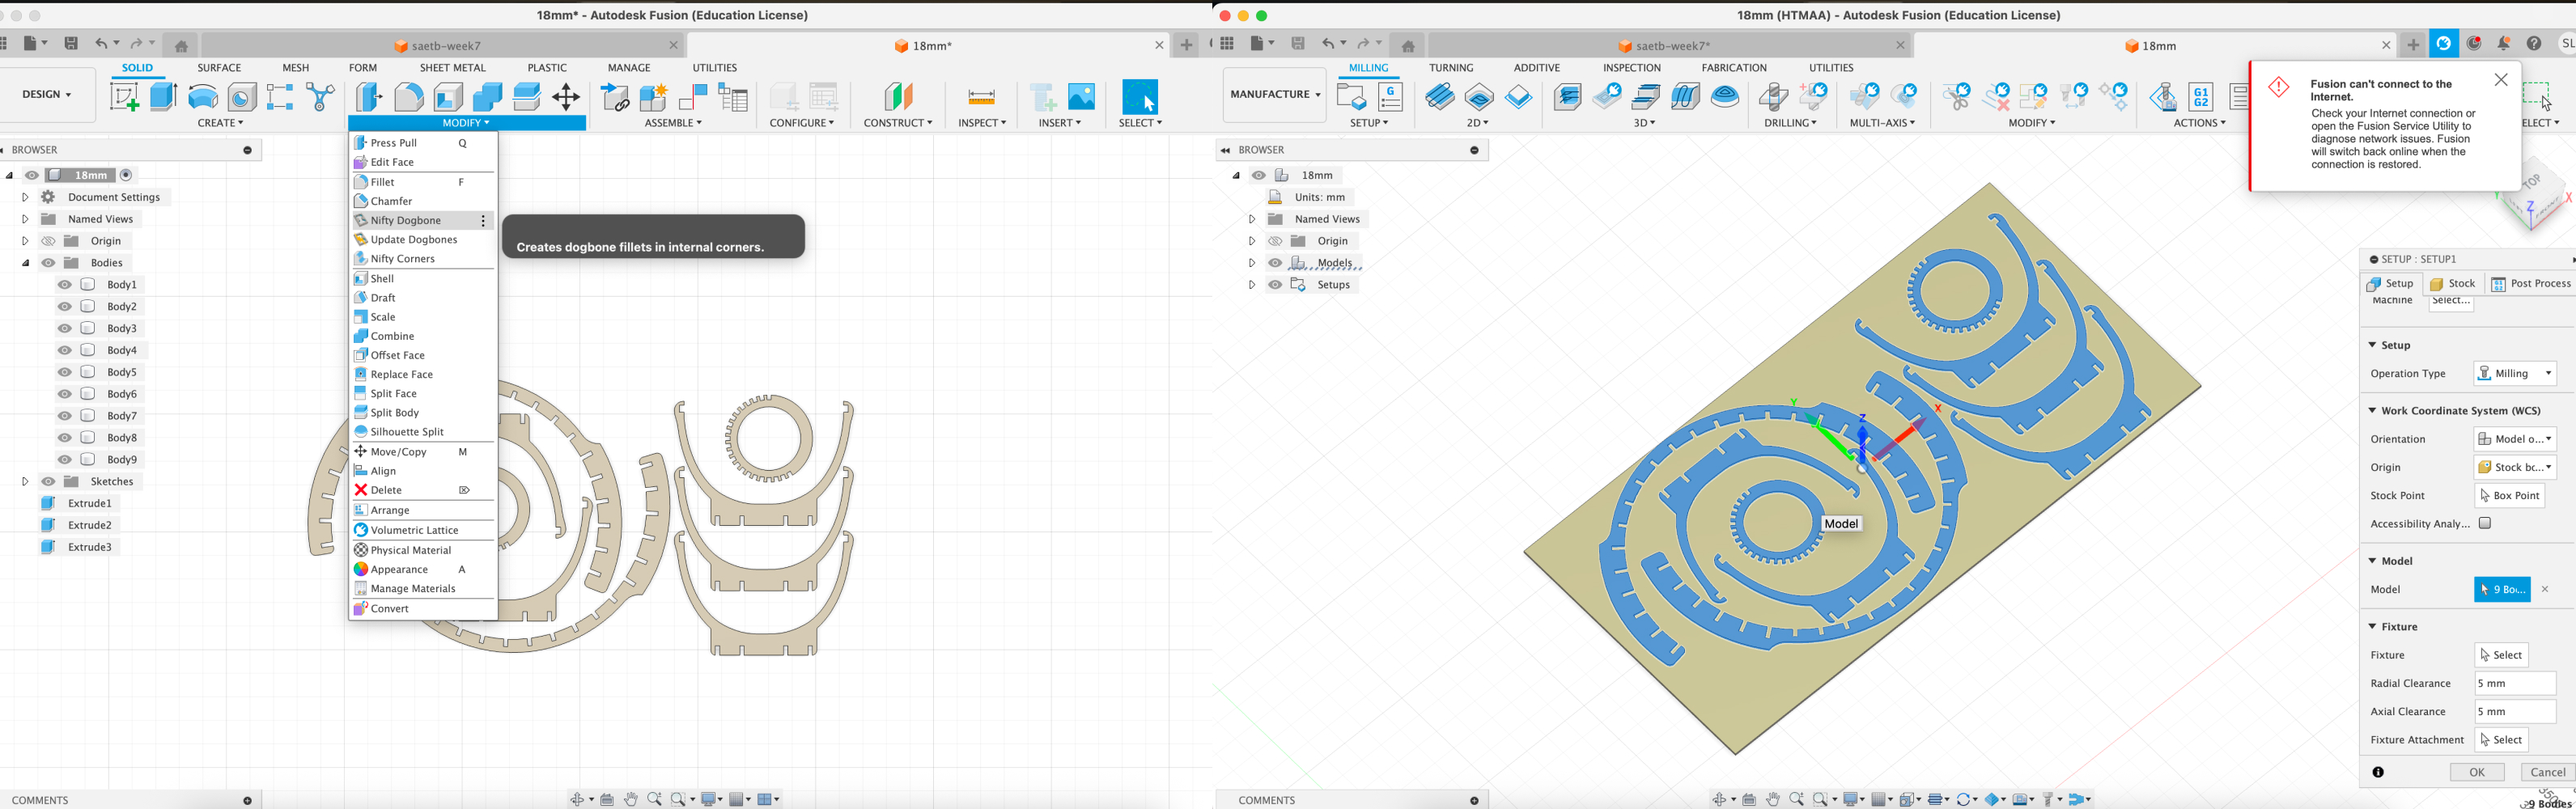Toggle visibility of the Sketches folder
This screenshot has width=2576, height=809.
click(48, 482)
